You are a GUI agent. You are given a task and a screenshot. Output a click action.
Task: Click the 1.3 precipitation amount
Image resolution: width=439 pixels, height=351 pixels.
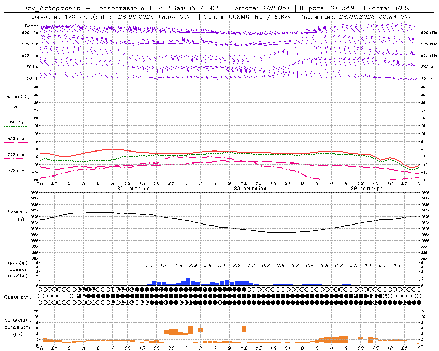[178, 266]
